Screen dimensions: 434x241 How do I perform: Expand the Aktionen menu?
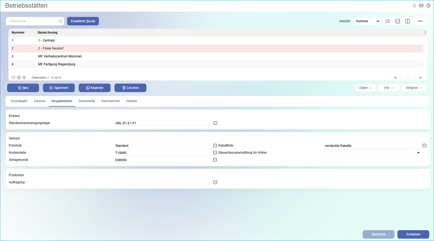tap(414, 88)
